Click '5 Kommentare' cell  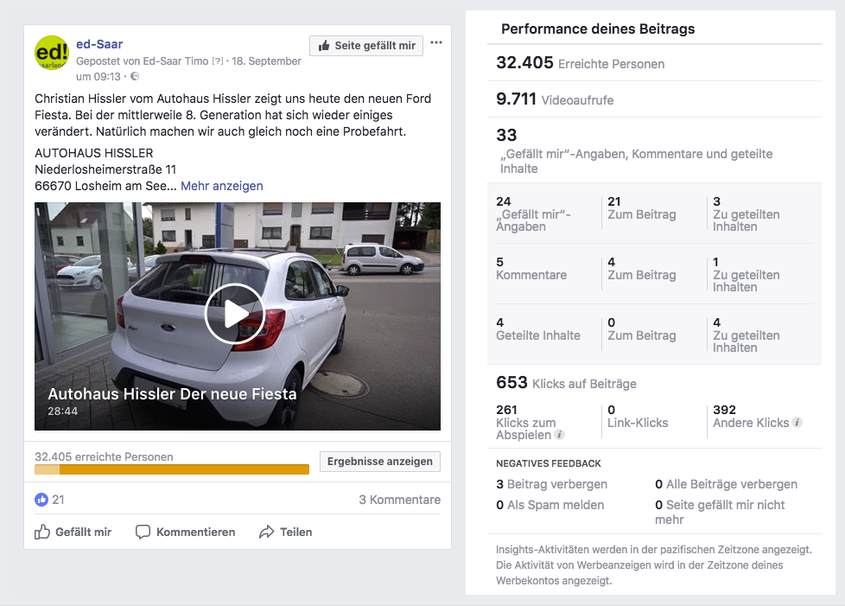531,269
